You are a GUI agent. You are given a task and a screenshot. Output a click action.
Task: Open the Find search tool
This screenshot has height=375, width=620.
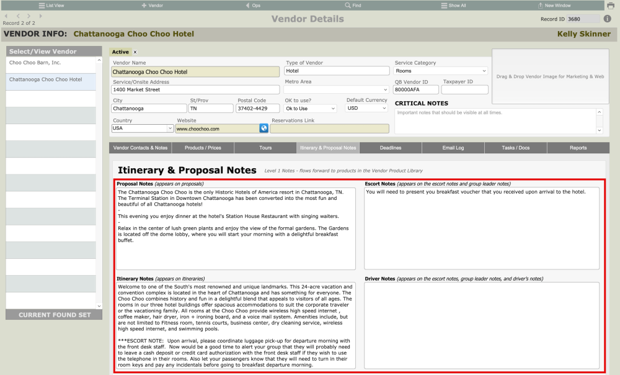353,6
